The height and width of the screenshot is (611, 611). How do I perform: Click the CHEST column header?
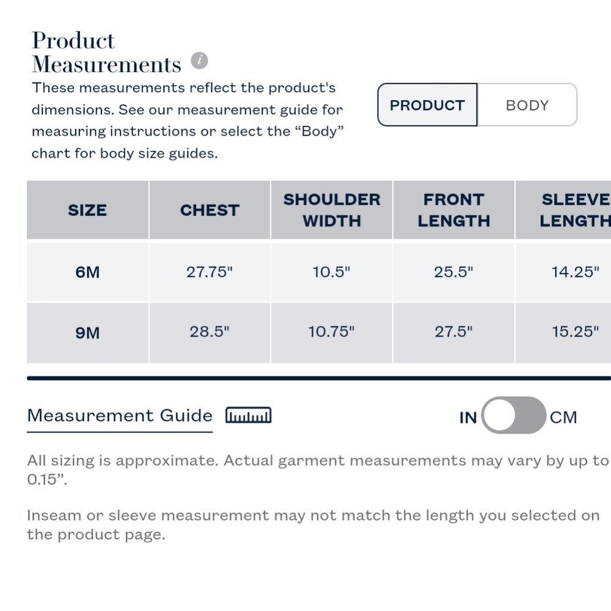click(210, 210)
